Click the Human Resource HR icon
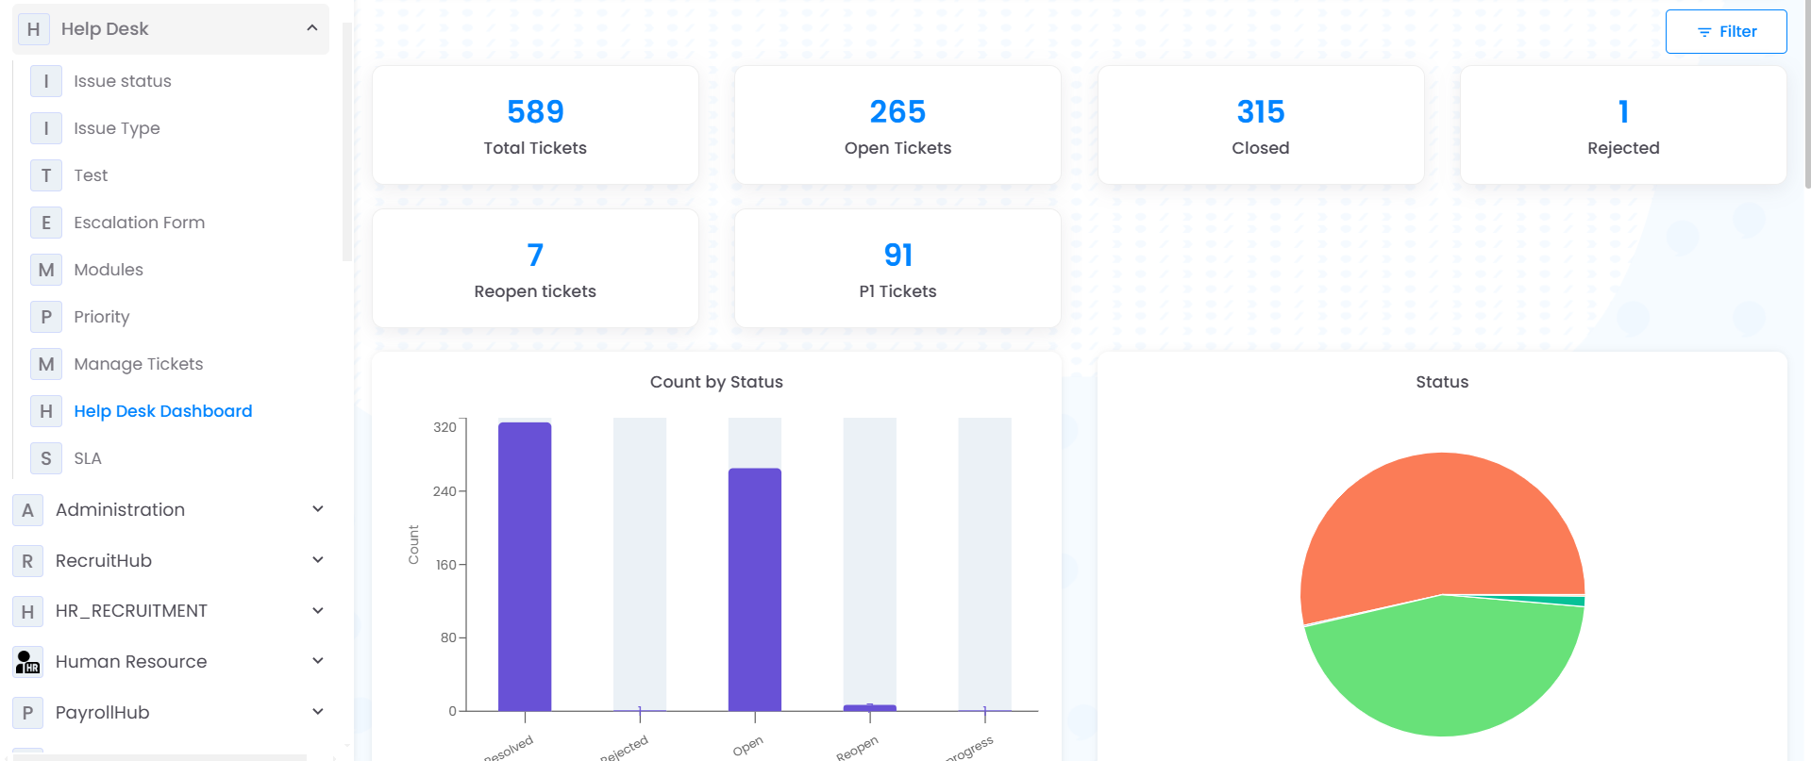 pos(27,662)
